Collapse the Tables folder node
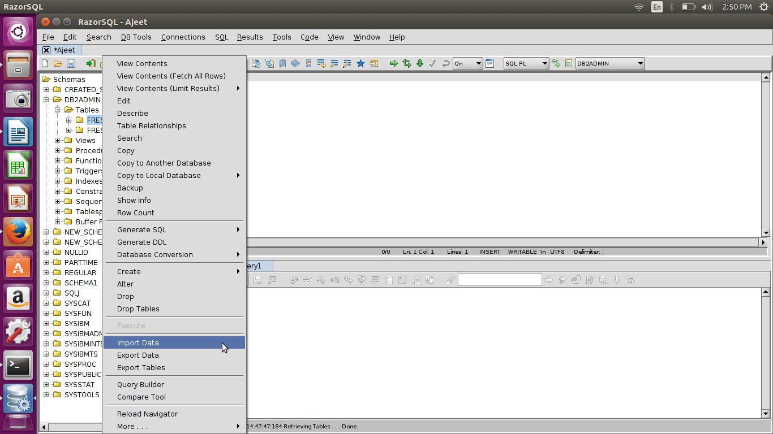The image size is (773, 434). click(x=58, y=110)
